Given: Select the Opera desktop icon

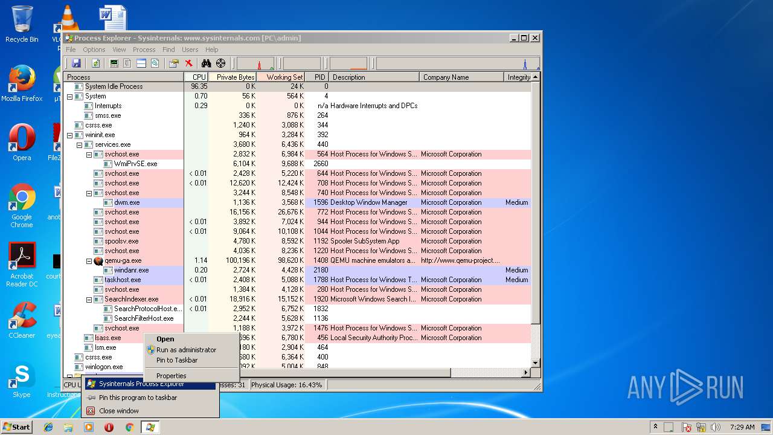Looking at the screenshot, I should click(22, 143).
